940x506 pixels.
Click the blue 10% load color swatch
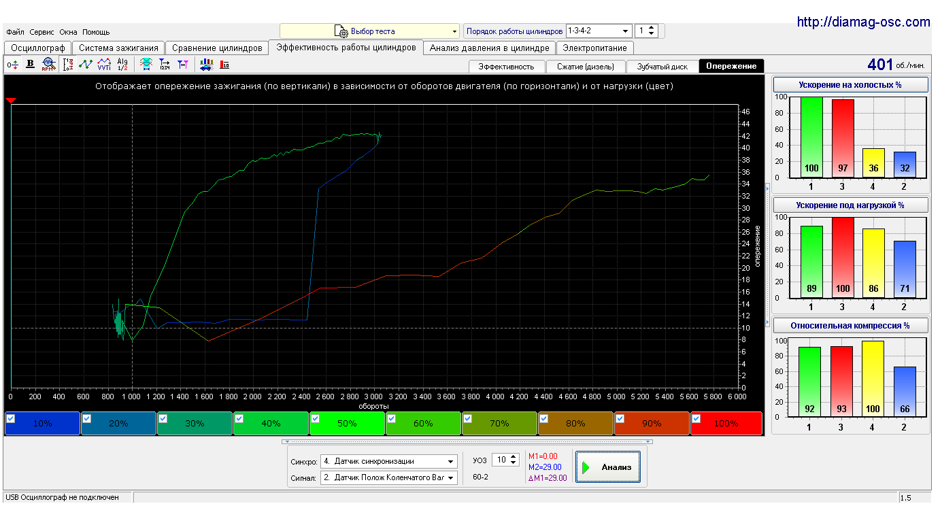42,423
